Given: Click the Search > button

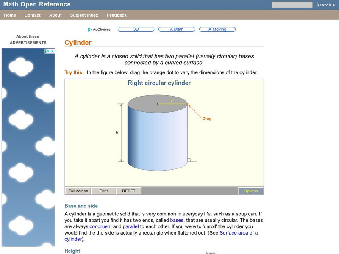Looking at the screenshot, I should tap(325, 5).
